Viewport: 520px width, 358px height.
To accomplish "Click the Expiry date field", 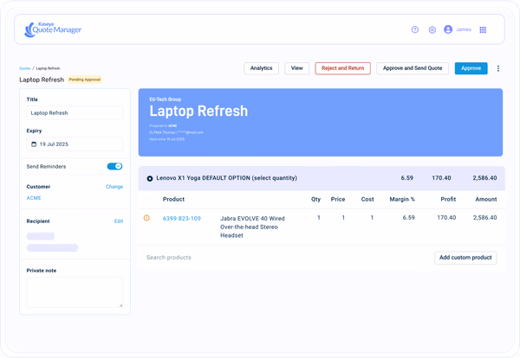I will 75,144.
